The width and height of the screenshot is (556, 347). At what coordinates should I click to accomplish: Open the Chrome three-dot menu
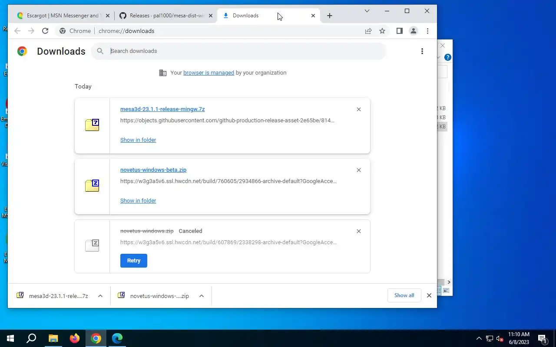pos(427,31)
